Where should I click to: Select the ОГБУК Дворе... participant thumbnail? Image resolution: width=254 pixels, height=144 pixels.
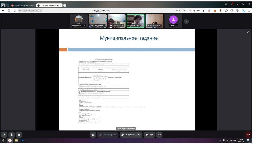point(98,21)
